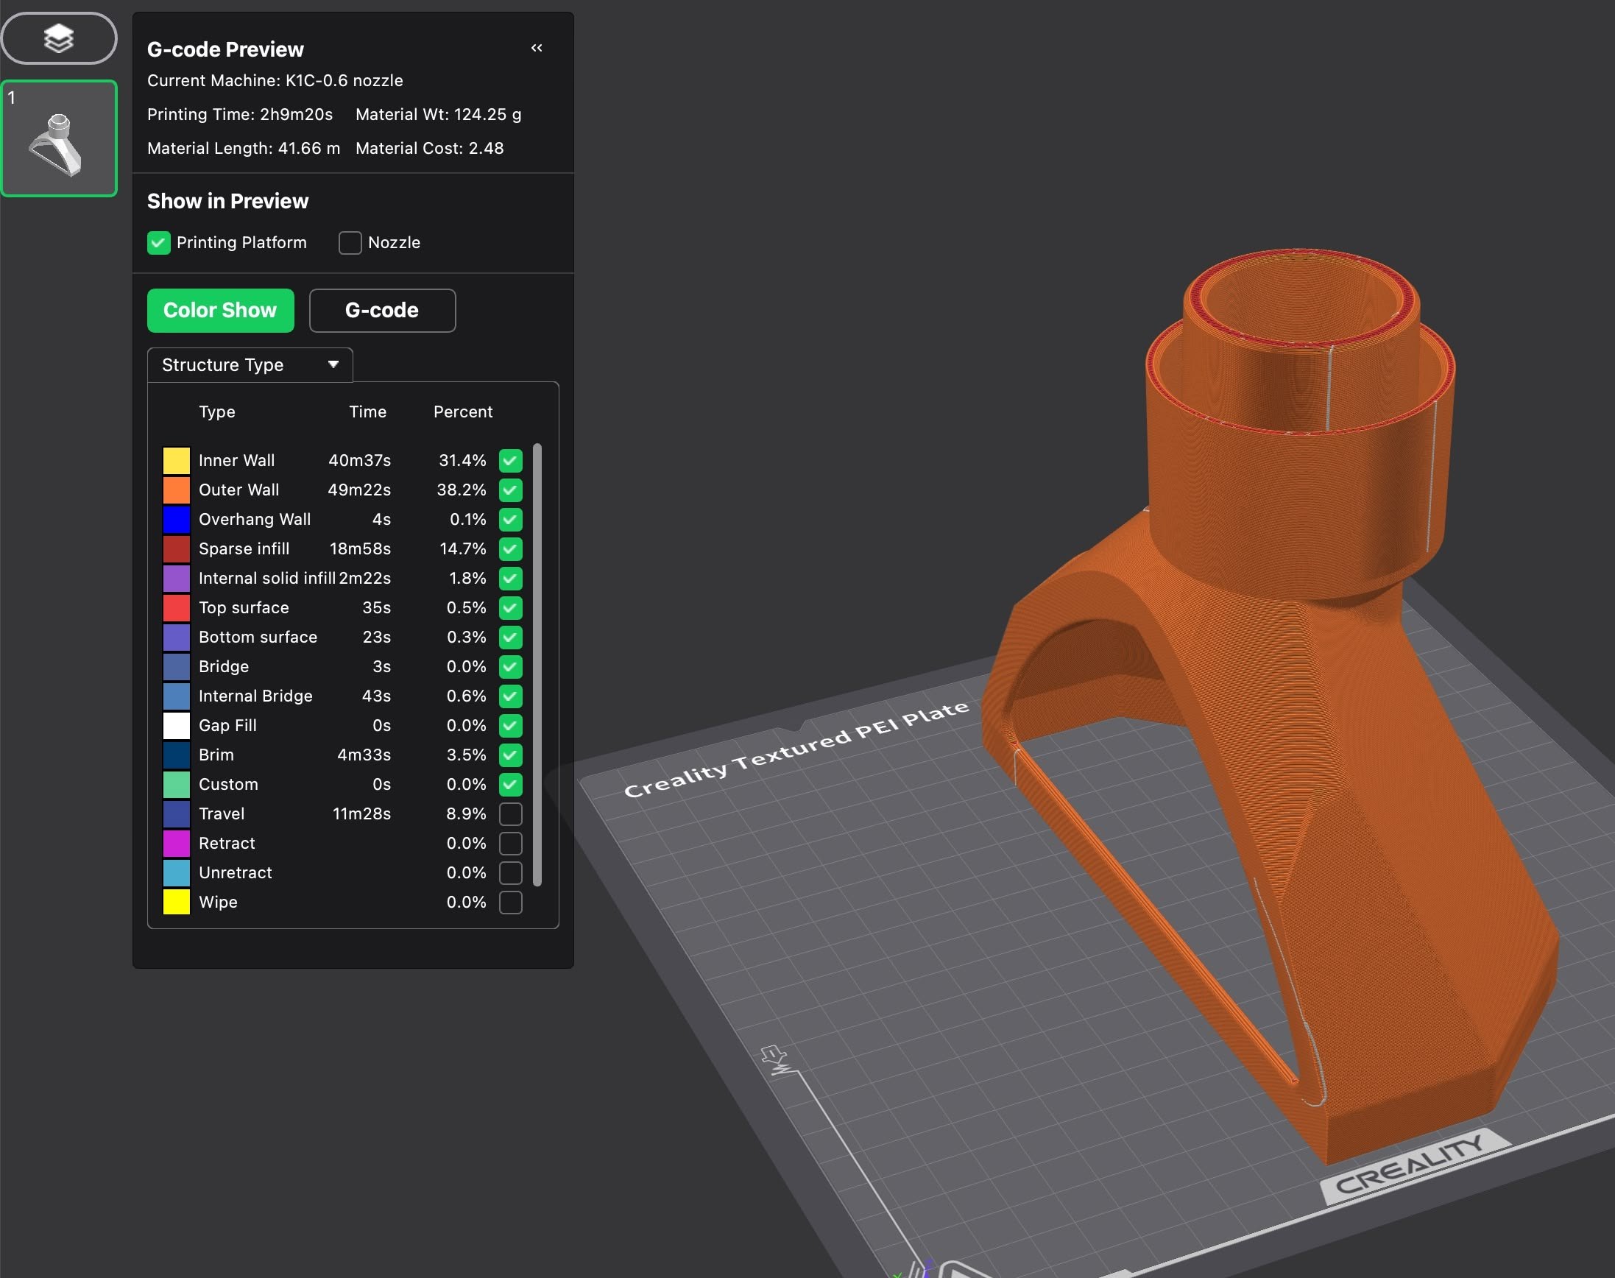Collapse the G-code Preview panel chevron
This screenshot has width=1615, height=1278.
coord(537,49)
